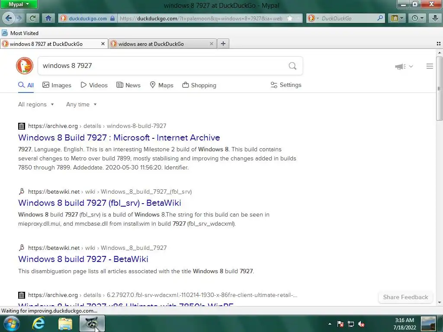Open Windows Explorer from the taskbar

coord(65,323)
